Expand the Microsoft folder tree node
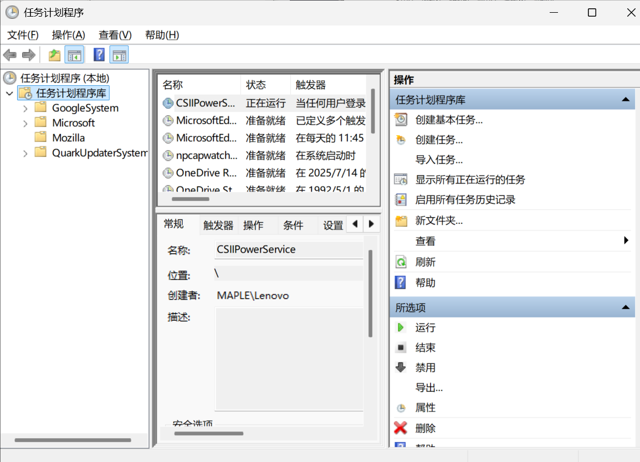Viewport: 640px width, 462px height. tap(25, 124)
